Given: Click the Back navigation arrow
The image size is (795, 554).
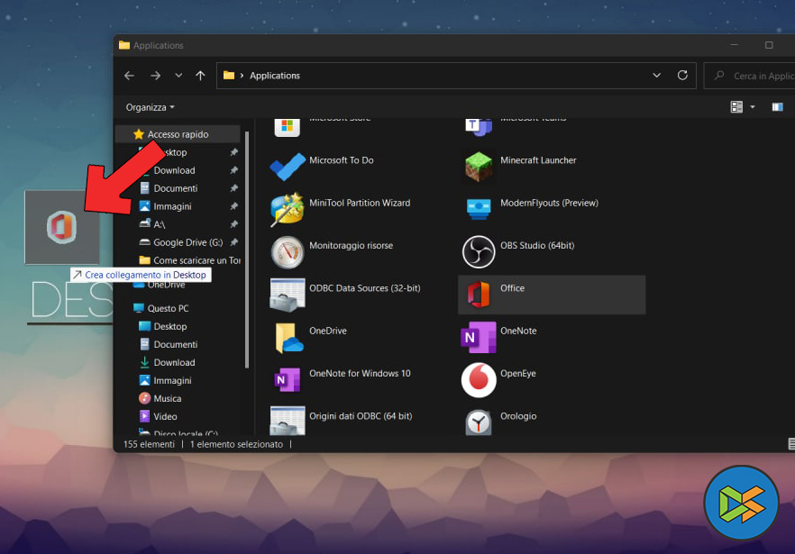Looking at the screenshot, I should 129,76.
